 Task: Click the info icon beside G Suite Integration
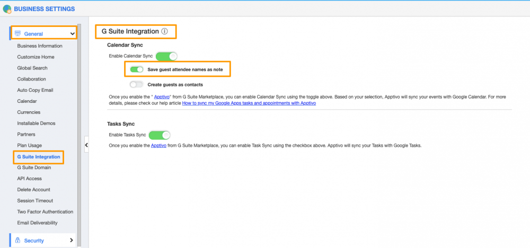coord(164,32)
